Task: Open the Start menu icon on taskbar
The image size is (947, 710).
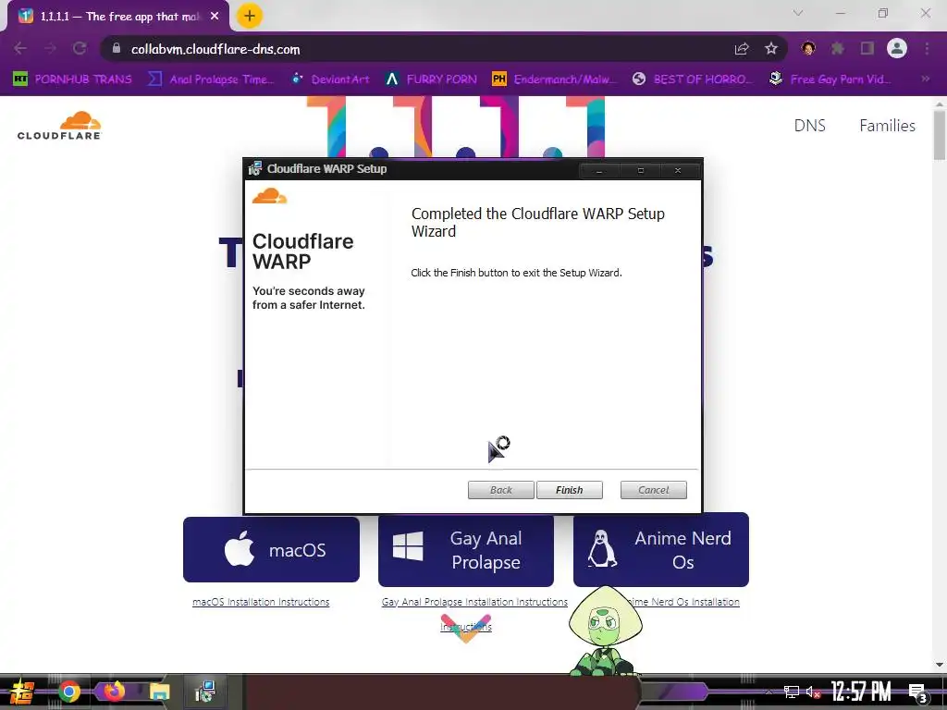Action: [x=22, y=692]
